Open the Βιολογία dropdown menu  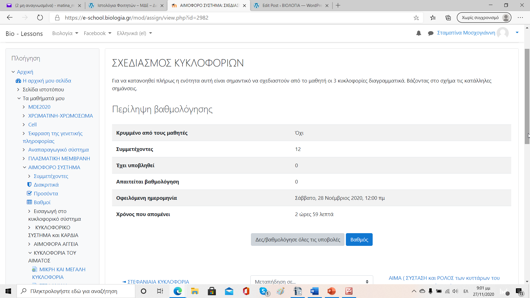point(65,33)
